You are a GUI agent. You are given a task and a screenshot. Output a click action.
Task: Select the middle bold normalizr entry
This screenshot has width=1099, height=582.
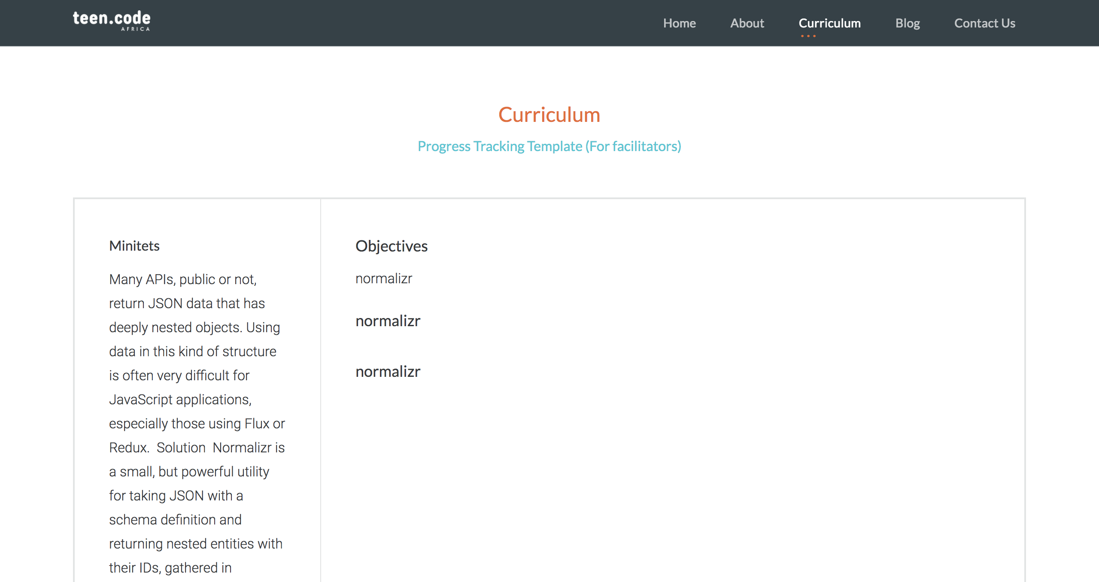click(388, 321)
